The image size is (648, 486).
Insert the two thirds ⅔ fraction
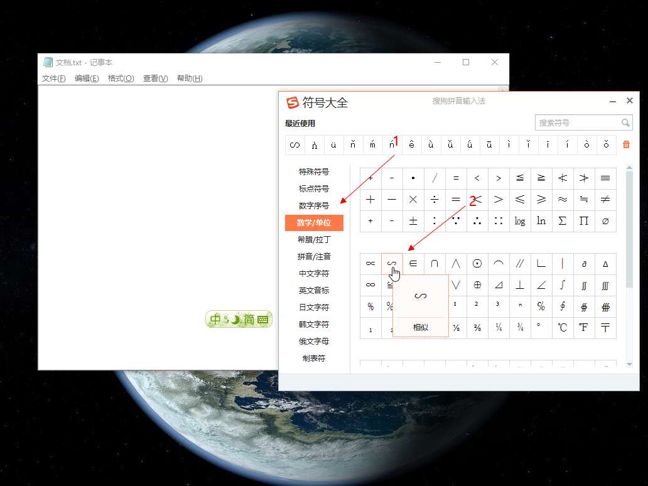[x=477, y=328]
